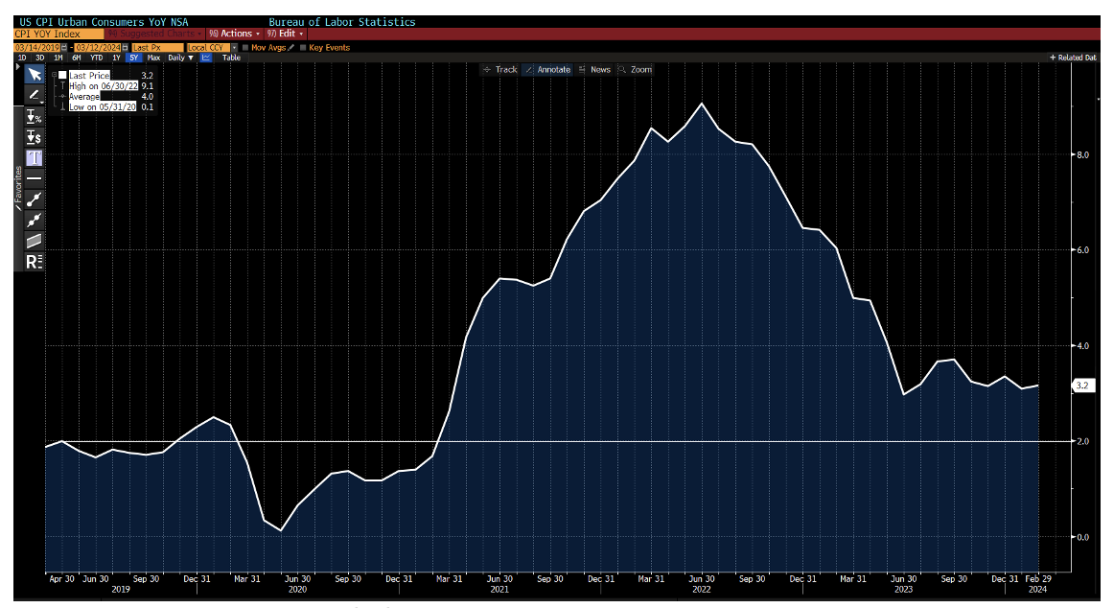Enable the Key Events checkbox
Screen dimensions: 1114x608
click(304, 47)
